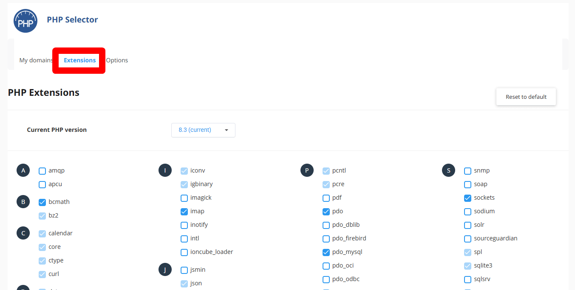Enable the sourceguardian extension
575x290 pixels.
click(x=467, y=239)
